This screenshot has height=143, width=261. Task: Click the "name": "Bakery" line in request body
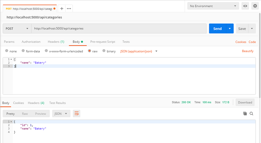click(x=33, y=63)
